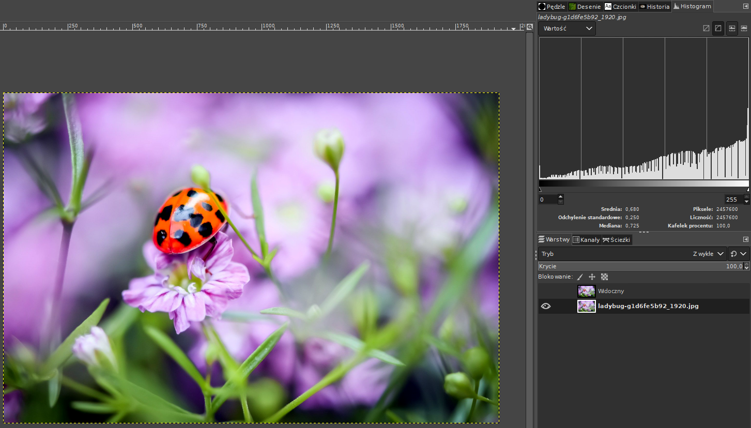
Task: Hide the ladybug-g1d6fe5b92_1920.jpg layer via its eye
Action: click(546, 306)
